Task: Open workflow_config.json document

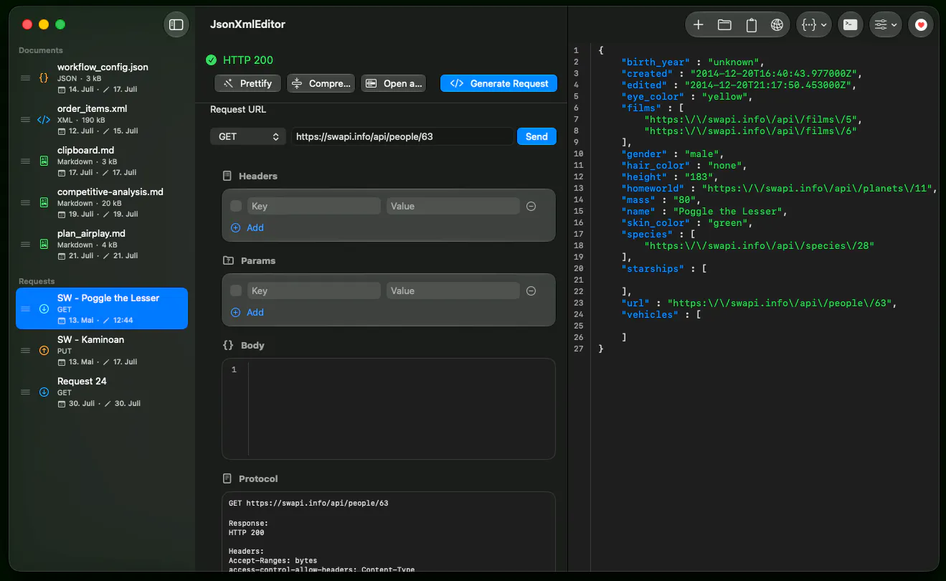Action: click(x=102, y=77)
